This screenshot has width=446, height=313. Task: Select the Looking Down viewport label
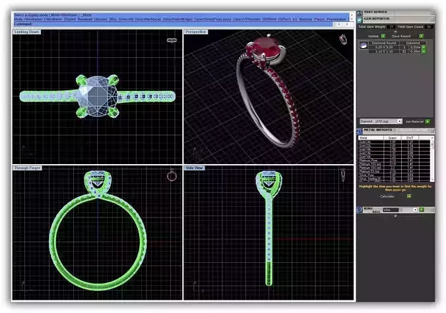pyautogui.click(x=27, y=32)
